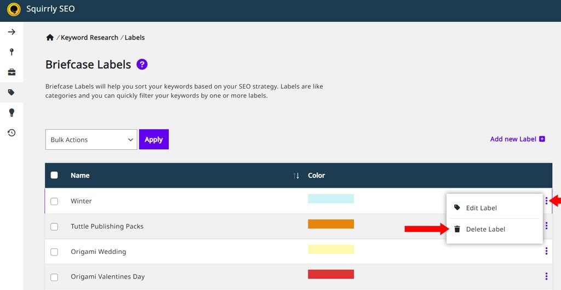
Task: Click the tag icon beside Edit Label
Action: tap(457, 207)
